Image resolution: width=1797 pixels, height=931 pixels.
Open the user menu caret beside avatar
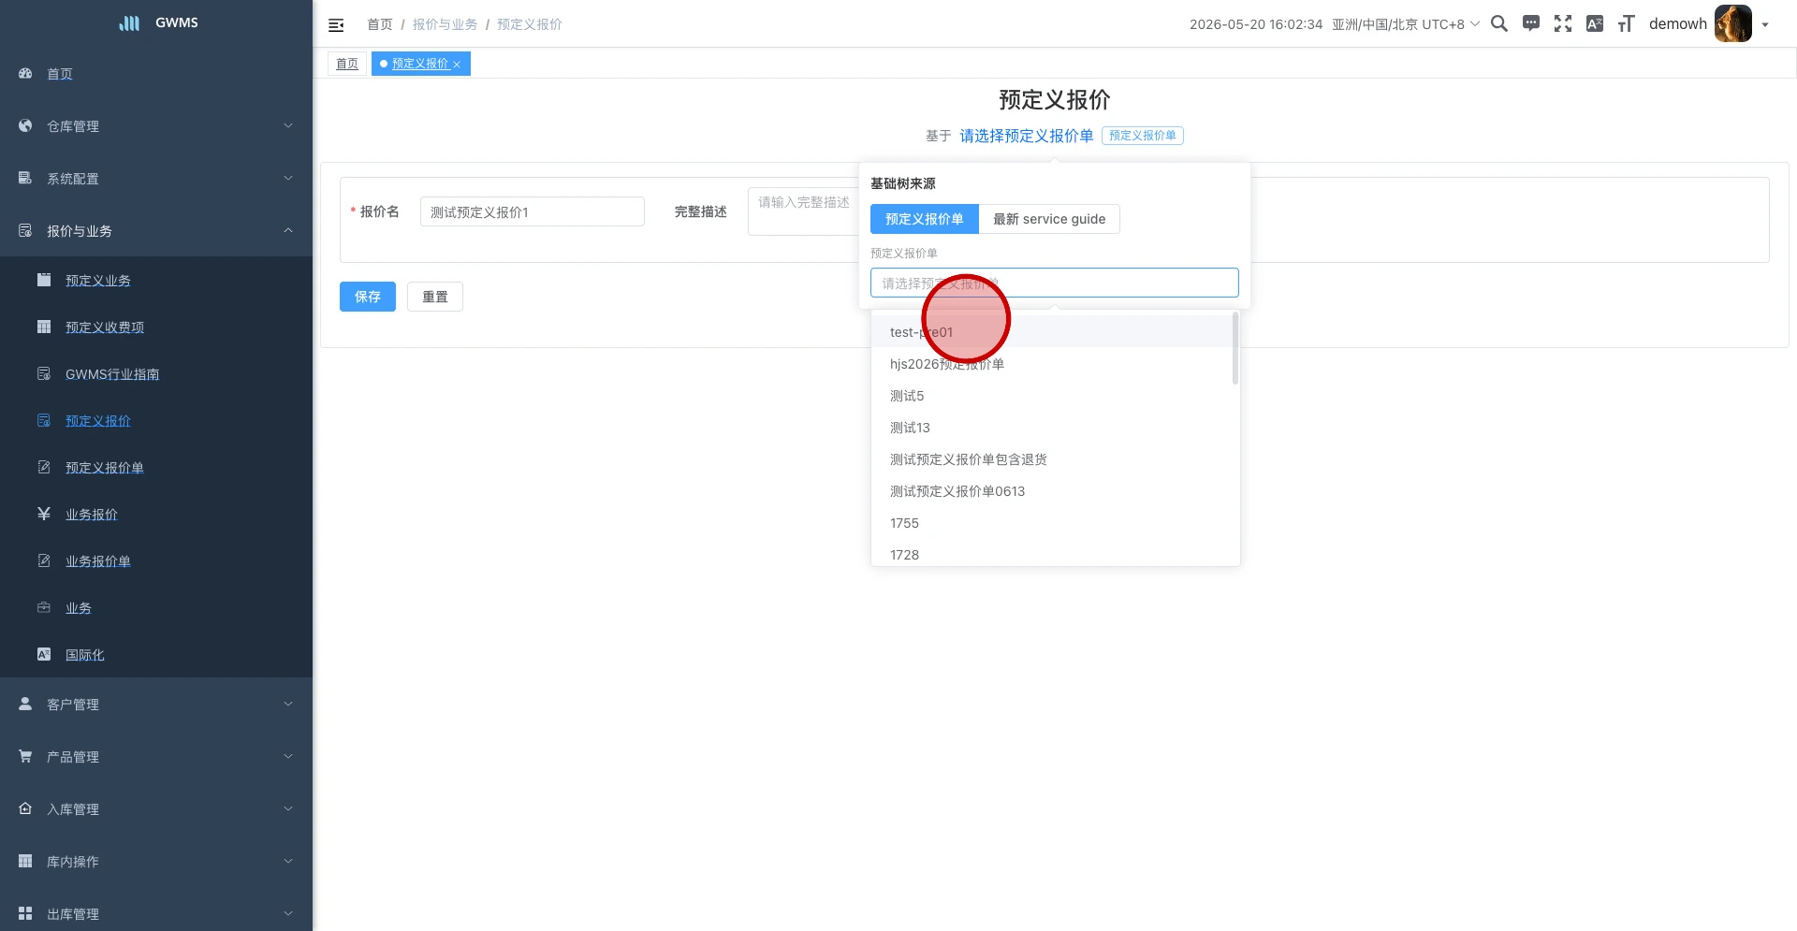(x=1765, y=25)
